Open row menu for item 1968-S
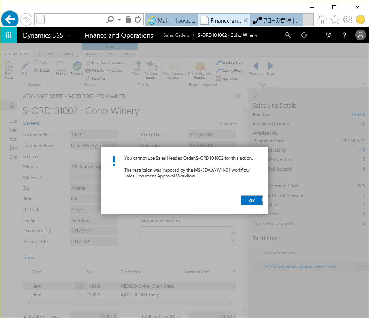369x318 pixels. coord(80,286)
